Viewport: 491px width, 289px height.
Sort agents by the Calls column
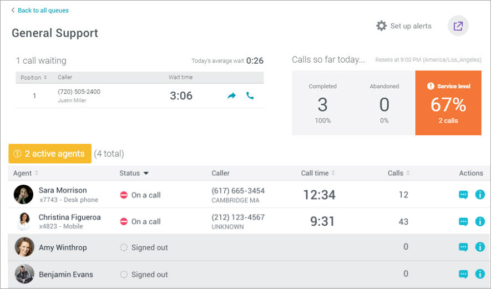pos(398,173)
